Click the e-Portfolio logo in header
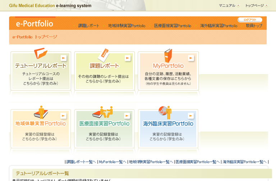The width and height of the screenshot is (276, 181). tap(34, 24)
